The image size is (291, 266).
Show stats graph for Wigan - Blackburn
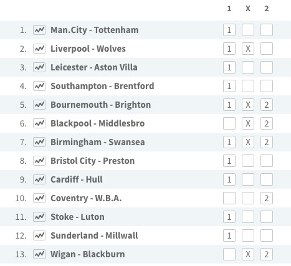point(39,254)
